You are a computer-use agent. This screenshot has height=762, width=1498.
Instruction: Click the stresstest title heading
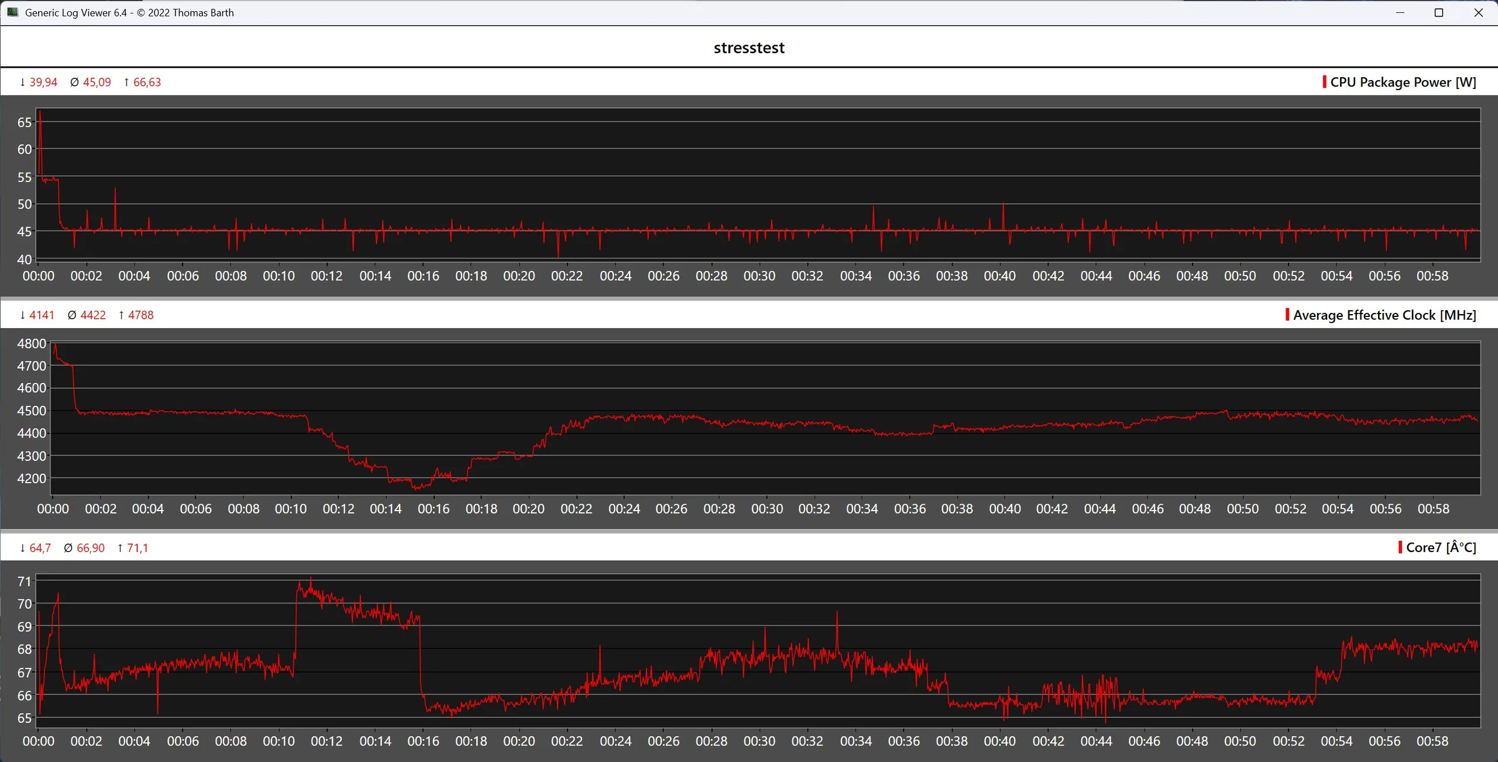pos(748,48)
